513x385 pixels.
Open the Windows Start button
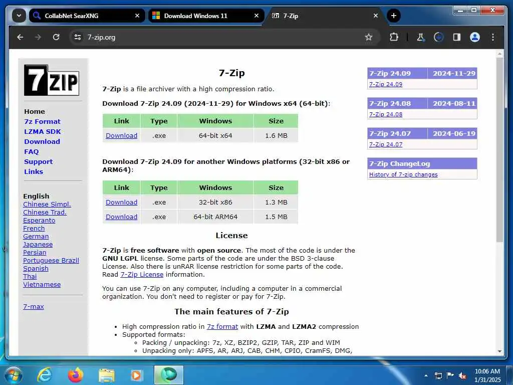pyautogui.click(x=13, y=375)
